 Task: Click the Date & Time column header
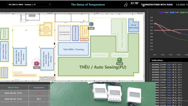13,87
